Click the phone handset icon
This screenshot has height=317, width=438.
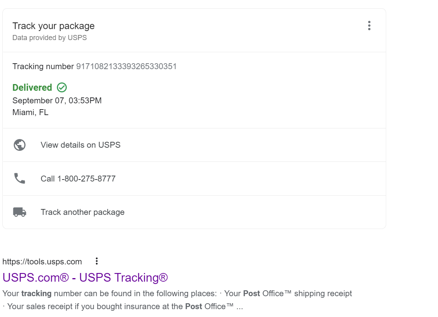pyautogui.click(x=20, y=179)
